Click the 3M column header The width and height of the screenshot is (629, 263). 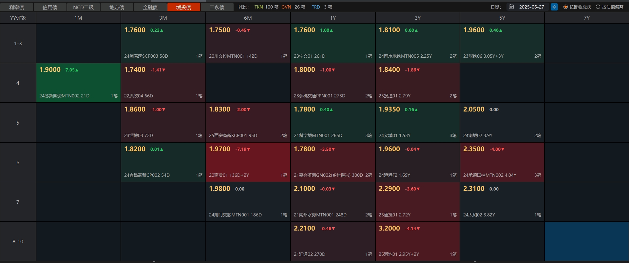click(x=163, y=18)
